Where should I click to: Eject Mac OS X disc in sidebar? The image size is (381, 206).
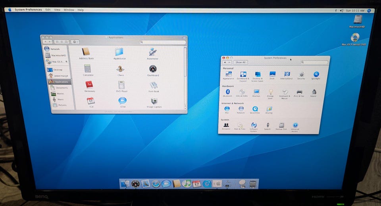click(66, 62)
